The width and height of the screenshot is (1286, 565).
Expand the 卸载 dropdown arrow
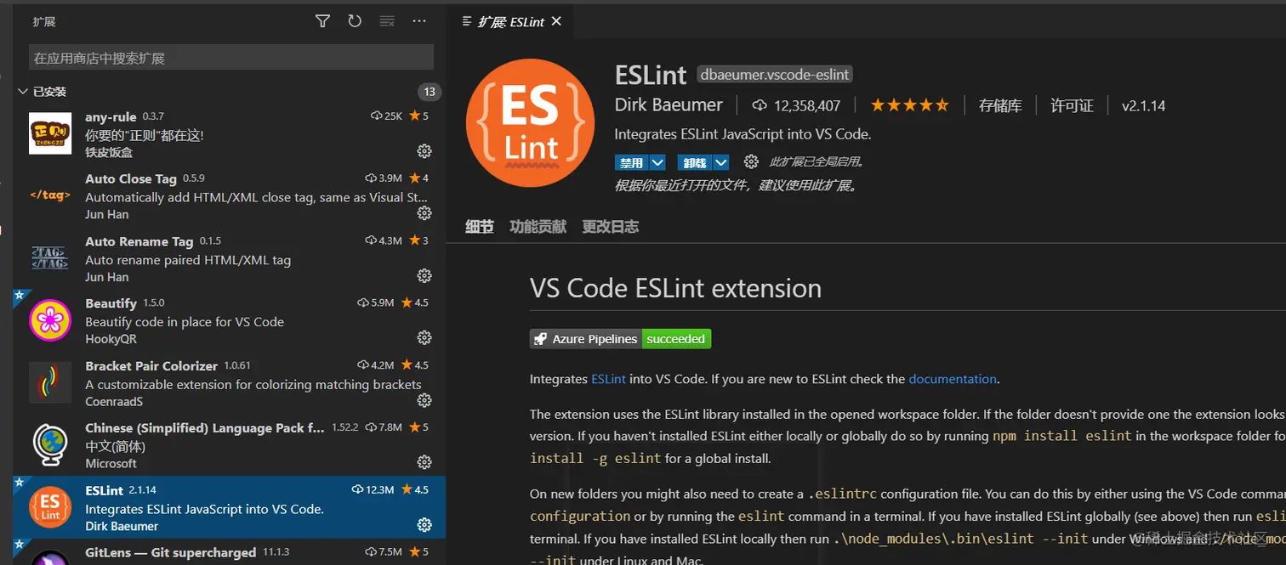(721, 162)
